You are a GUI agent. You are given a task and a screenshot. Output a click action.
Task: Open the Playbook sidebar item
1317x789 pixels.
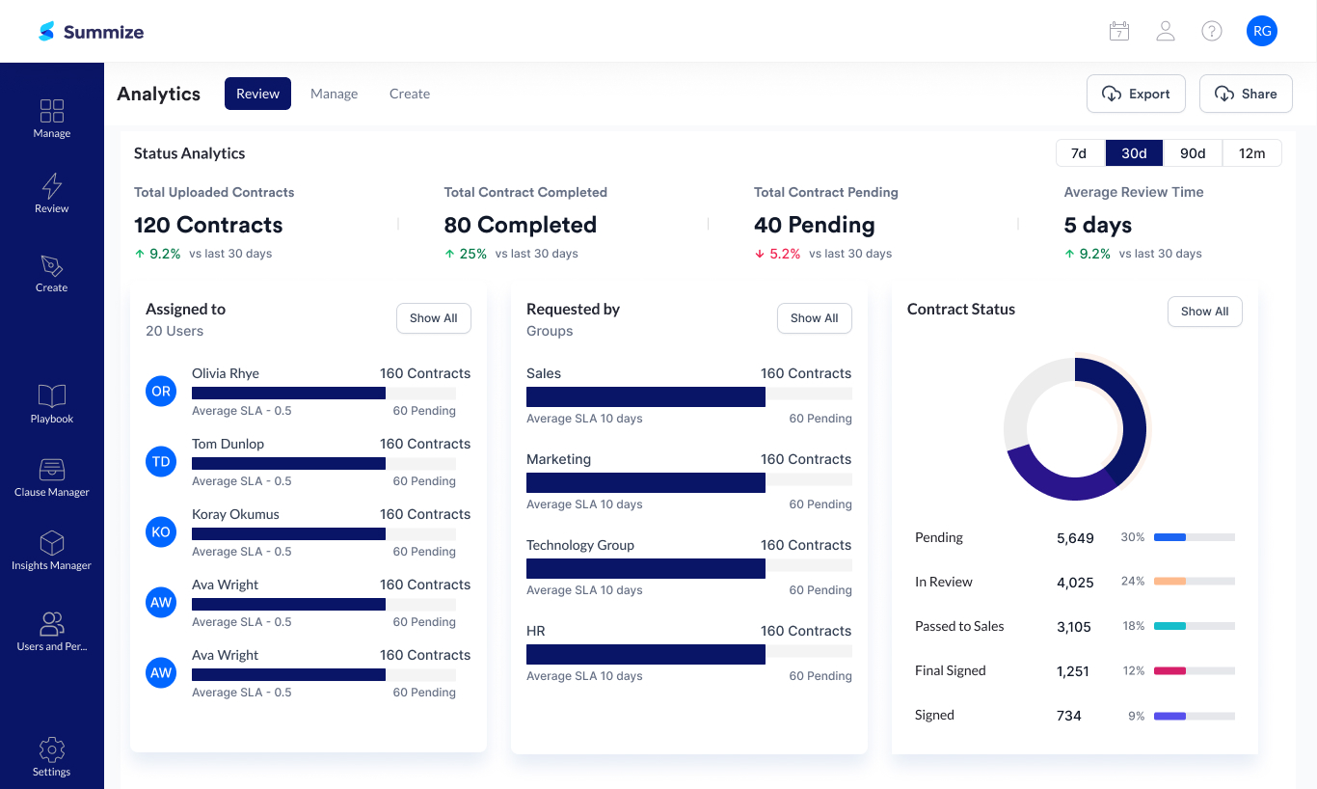coord(52,404)
